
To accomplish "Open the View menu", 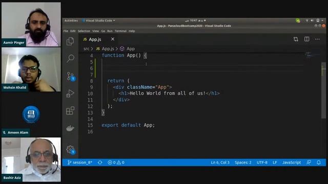I will (96, 31).
